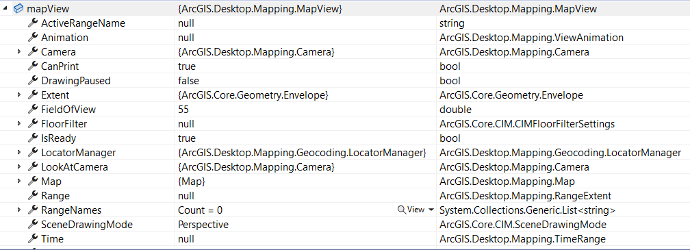
Task: Click the type ArcGIS.Desktop.Mapping.RangeExtent
Action: [526, 196]
